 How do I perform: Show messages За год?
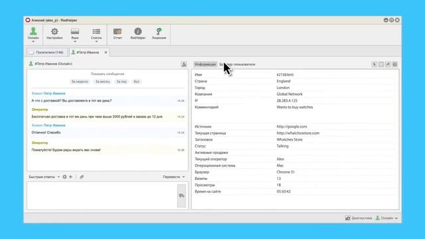(122, 82)
